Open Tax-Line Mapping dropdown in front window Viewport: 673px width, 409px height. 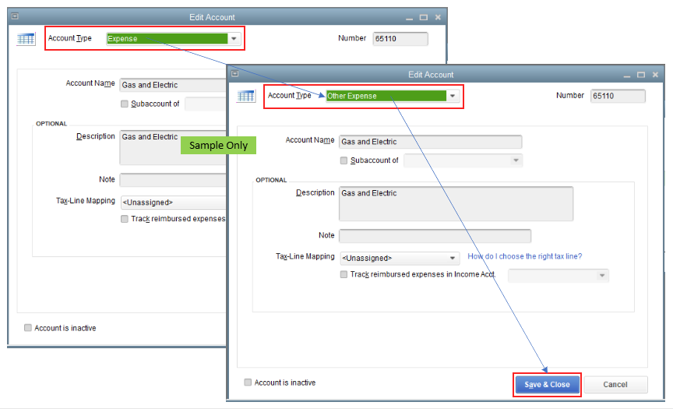[453, 258]
